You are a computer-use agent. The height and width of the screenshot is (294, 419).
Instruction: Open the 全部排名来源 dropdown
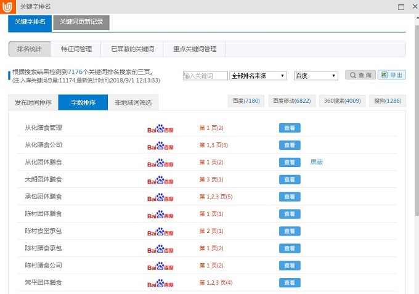pos(258,76)
